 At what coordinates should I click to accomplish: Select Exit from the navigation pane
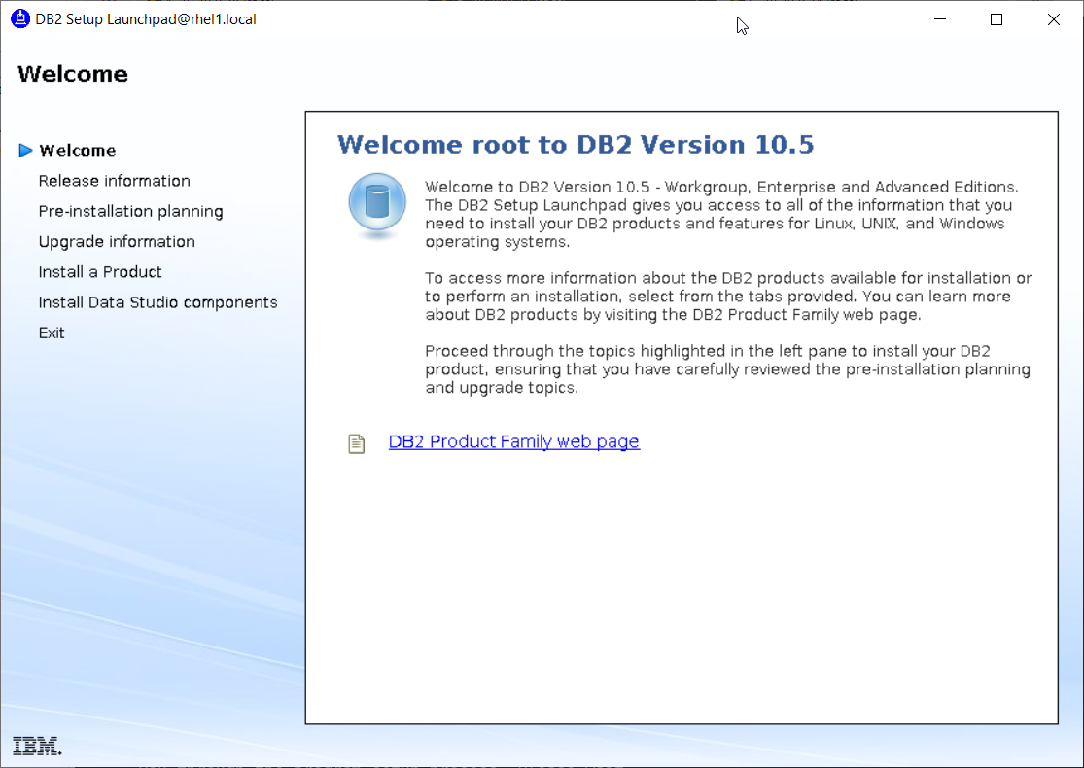pos(52,332)
